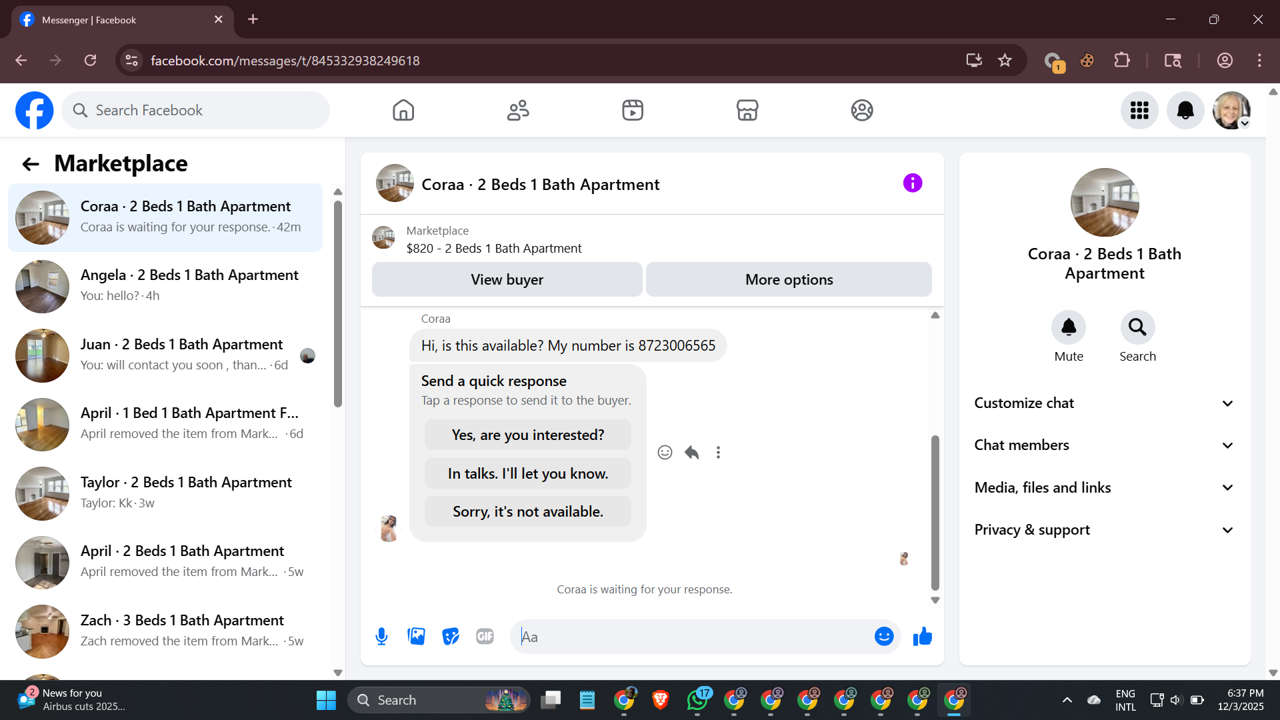1280x720 pixels.
Task: Expand the Privacy & support section
Action: pyautogui.click(x=1105, y=530)
